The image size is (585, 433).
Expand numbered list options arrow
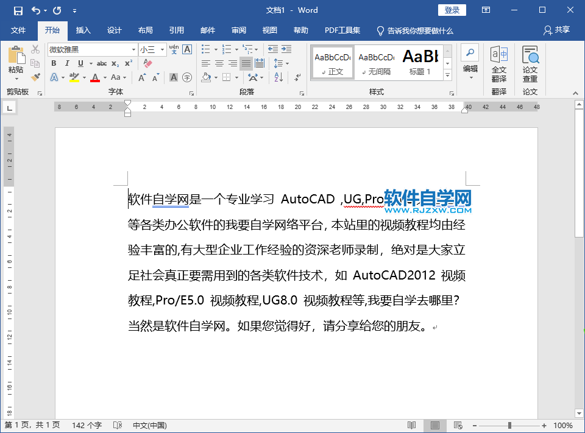point(236,49)
